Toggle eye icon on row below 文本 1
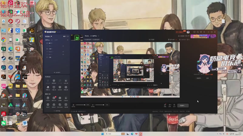Viewport: 243px width, 136px height. point(63,52)
